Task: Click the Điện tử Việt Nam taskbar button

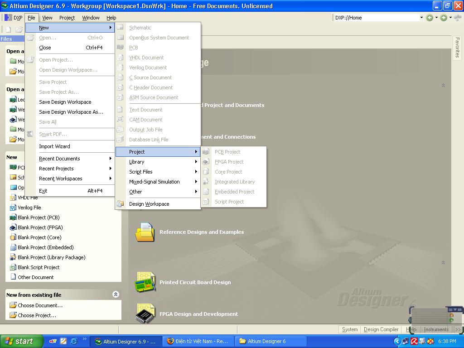Action: [198, 341]
